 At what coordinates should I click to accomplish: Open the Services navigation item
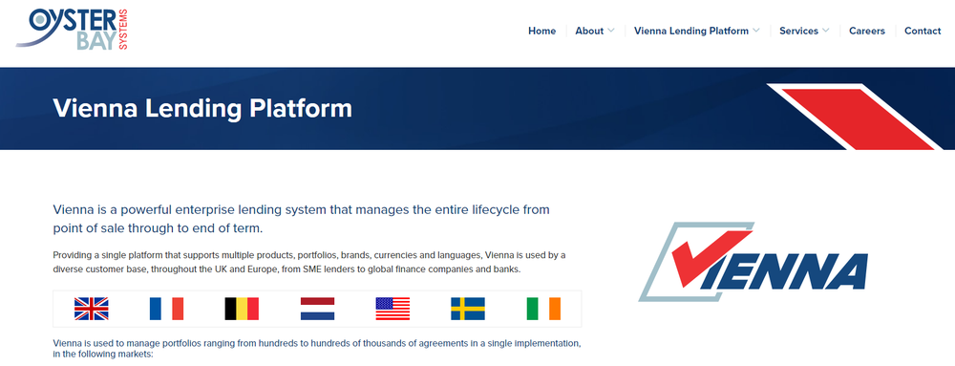coord(798,31)
